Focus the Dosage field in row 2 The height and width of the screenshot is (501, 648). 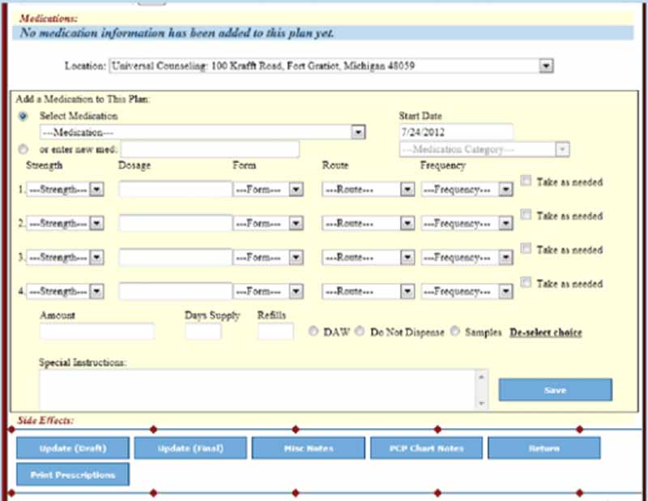[175, 223]
